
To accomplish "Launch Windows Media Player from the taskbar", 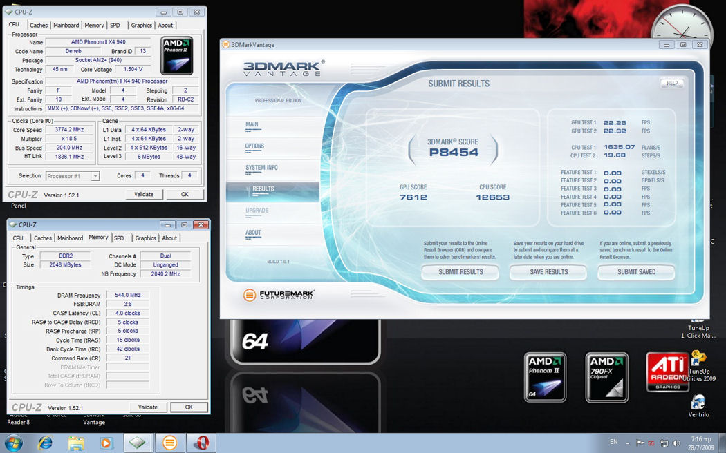I will [x=106, y=443].
